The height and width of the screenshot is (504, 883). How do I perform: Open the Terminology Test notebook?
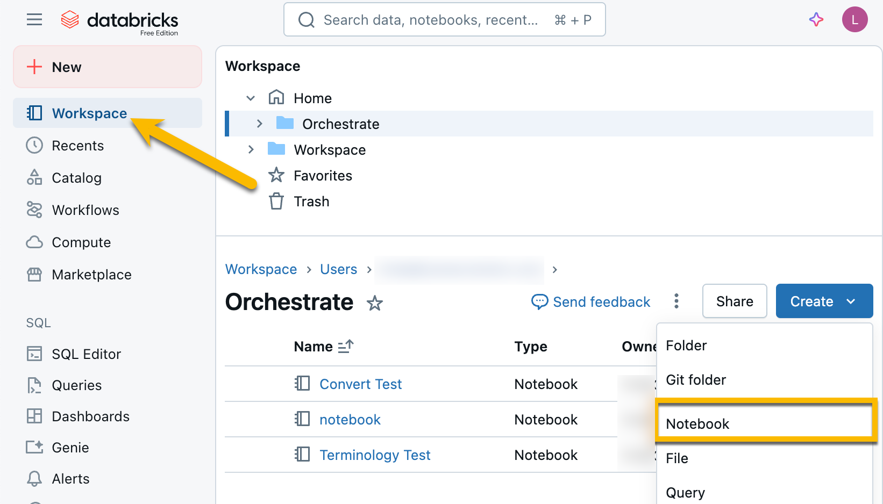pos(375,455)
